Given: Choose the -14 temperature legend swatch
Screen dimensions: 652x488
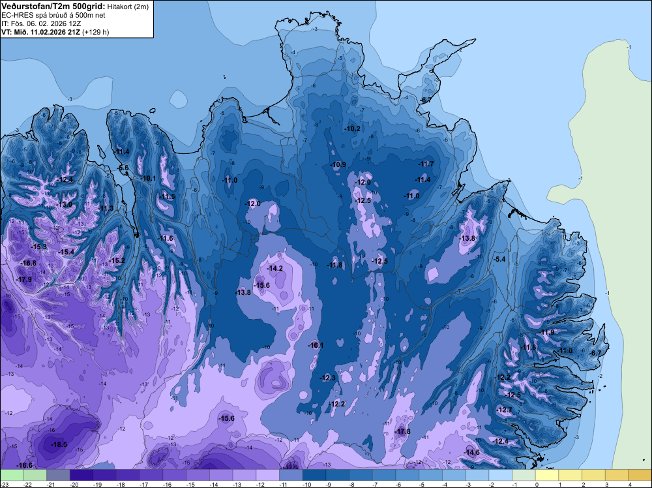Looking at the screenshot, I should [x=221, y=475].
